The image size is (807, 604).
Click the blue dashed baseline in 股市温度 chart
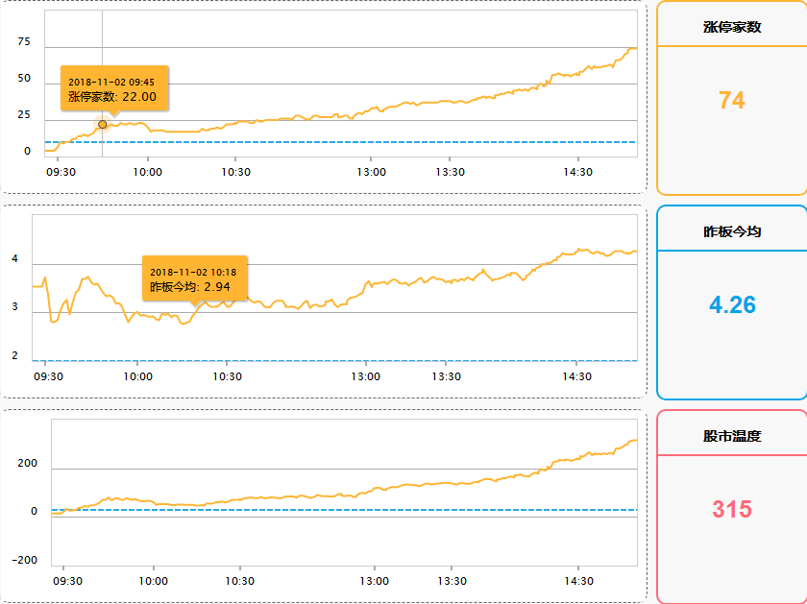click(x=344, y=510)
